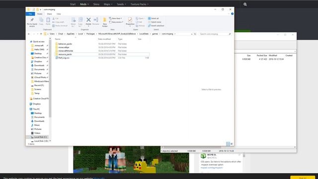Screen dimensions: 318x179
Task: Switch to details view icon in status bar
Action: click(x=228, y=144)
